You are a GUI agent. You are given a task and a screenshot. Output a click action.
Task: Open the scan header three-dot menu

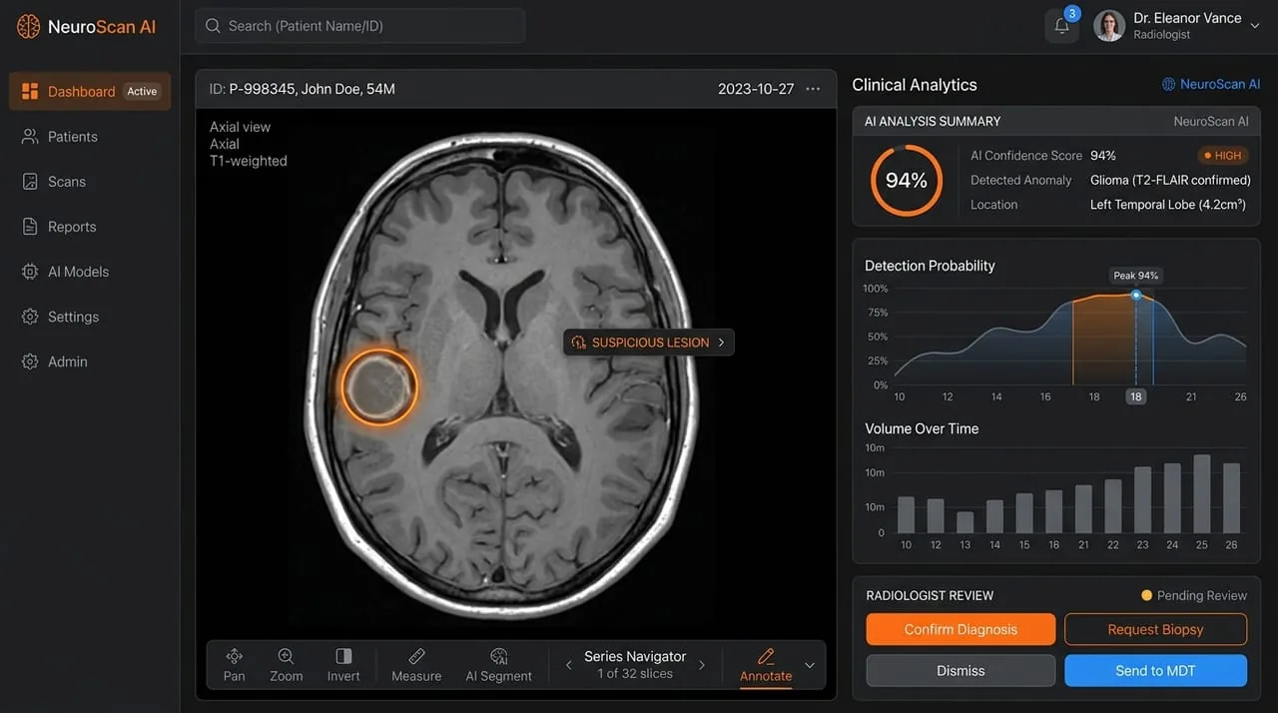(x=813, y=89)
